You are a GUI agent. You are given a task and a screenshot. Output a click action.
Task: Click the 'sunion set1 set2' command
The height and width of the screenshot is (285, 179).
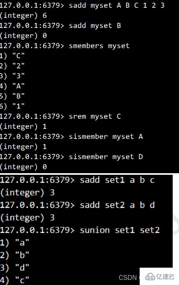tap(120, 230)
